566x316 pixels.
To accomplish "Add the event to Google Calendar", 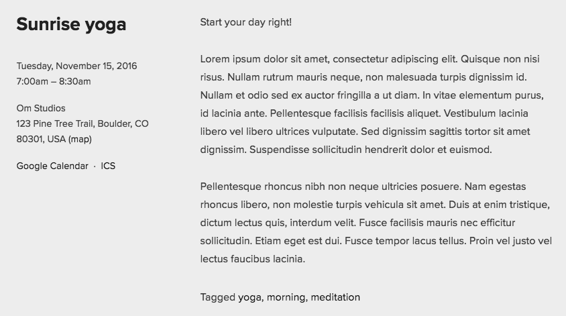I will (x=52, y=166).
